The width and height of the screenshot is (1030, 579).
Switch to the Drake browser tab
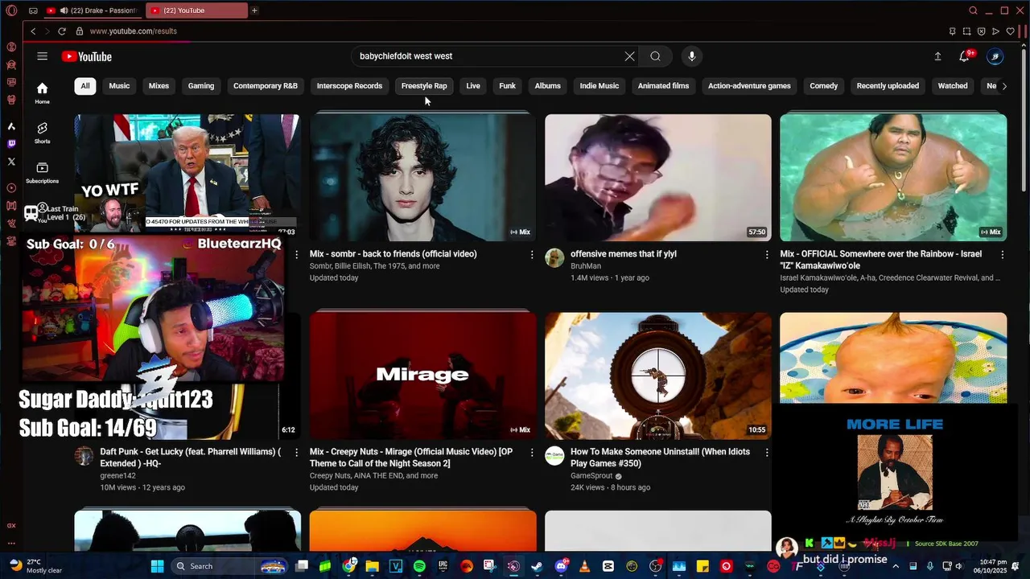pos(93,10)
